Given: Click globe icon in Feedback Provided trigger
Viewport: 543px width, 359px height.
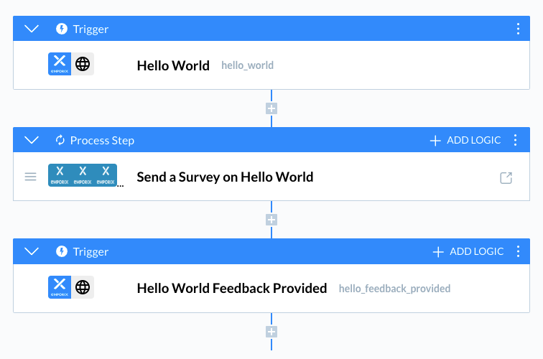Looking at the screenshot, I should (x=83, y=287).
